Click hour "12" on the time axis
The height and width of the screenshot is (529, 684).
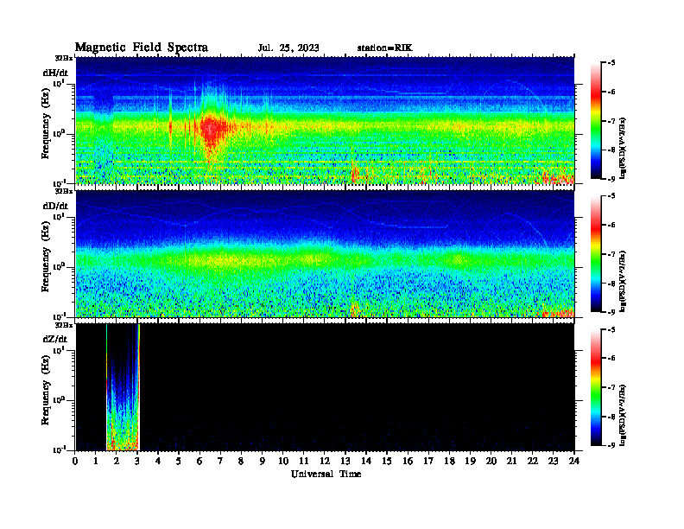[325, 461]
